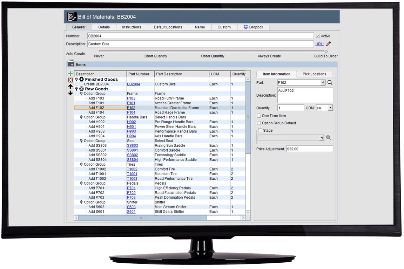Image resolution: width=404 pixels, height=269 pixels.
Task: Open the Part lookup magnifying glass
Action: tap(330, 82)
